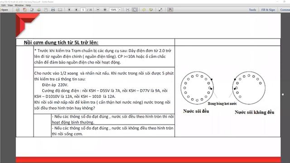Click the page number field showing 5

click(83, 10)
